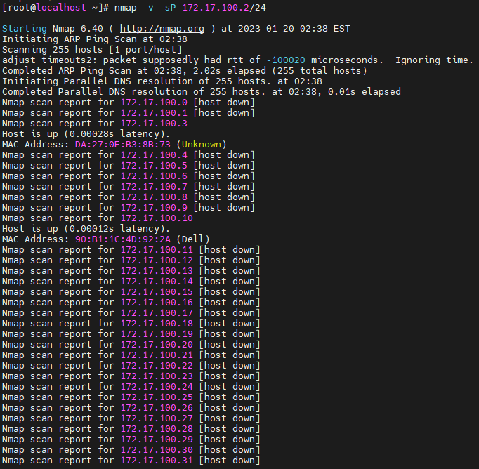Click the IP address 172.17.100.15
This screenshot has height=469, width=479.
[x=156, y=292]
